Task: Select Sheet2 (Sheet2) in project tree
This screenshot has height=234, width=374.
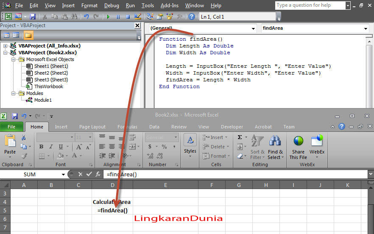Action: coord(51,73)
